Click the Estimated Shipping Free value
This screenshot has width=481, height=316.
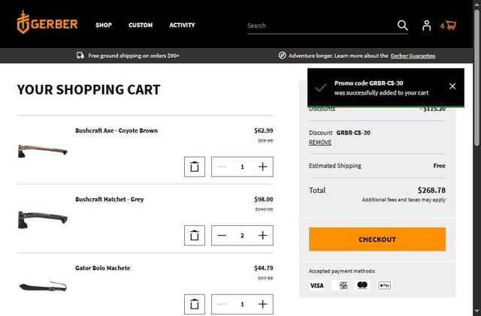point(439,166)
